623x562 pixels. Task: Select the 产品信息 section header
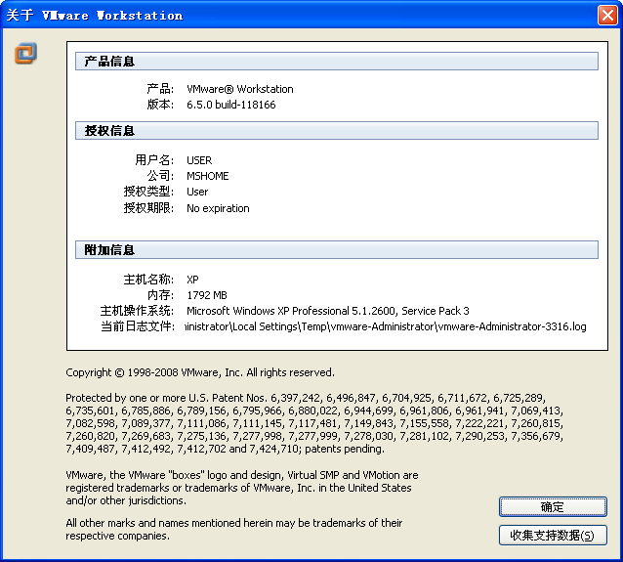point(337,62)
